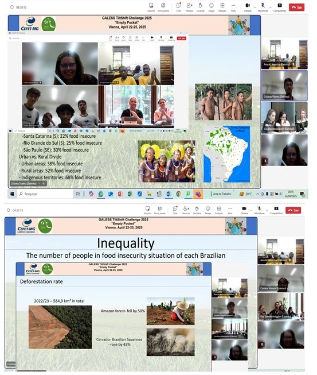Screen dimensions: 317x375
Task: Show hidden system tray icons chevron
Action: pos(257,194)
